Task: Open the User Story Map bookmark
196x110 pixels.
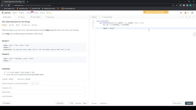Action: [x=69, y=9]
